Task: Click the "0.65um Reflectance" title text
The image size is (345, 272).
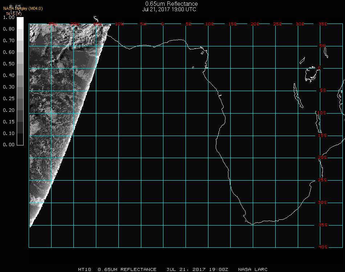Action: [171, 4]
